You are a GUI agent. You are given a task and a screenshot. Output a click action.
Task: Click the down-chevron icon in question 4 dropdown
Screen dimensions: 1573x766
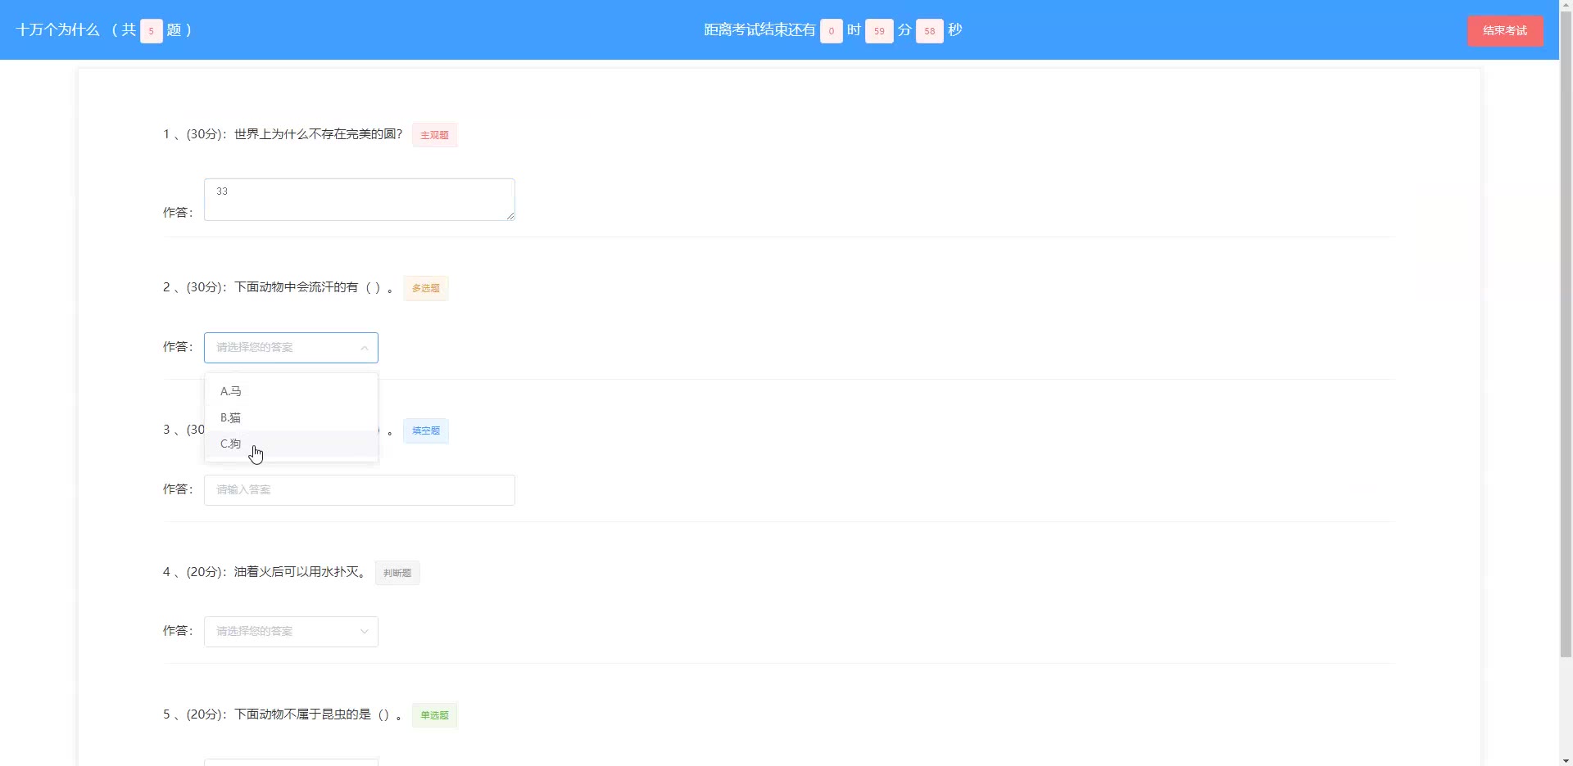(365, 632)
